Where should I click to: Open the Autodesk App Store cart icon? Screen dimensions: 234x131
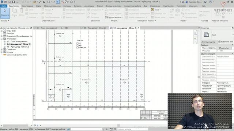point(205,2)
